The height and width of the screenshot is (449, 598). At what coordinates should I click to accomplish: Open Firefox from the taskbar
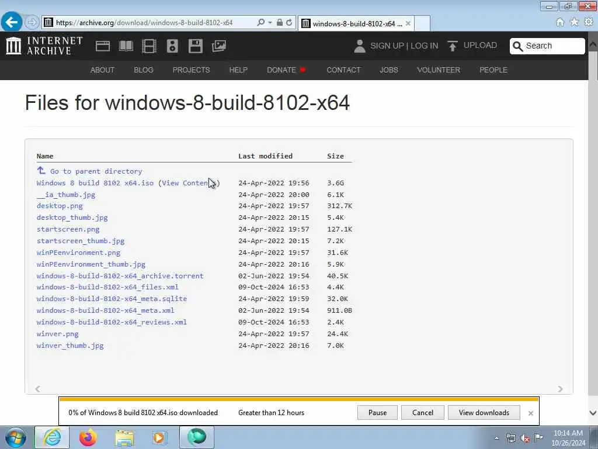point(88,437)
